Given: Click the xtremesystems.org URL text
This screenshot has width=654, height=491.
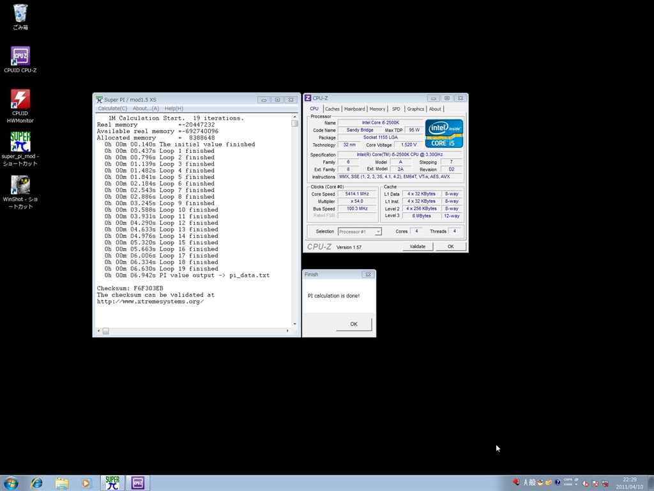Looking at the screenshot, I should [150, 302].
